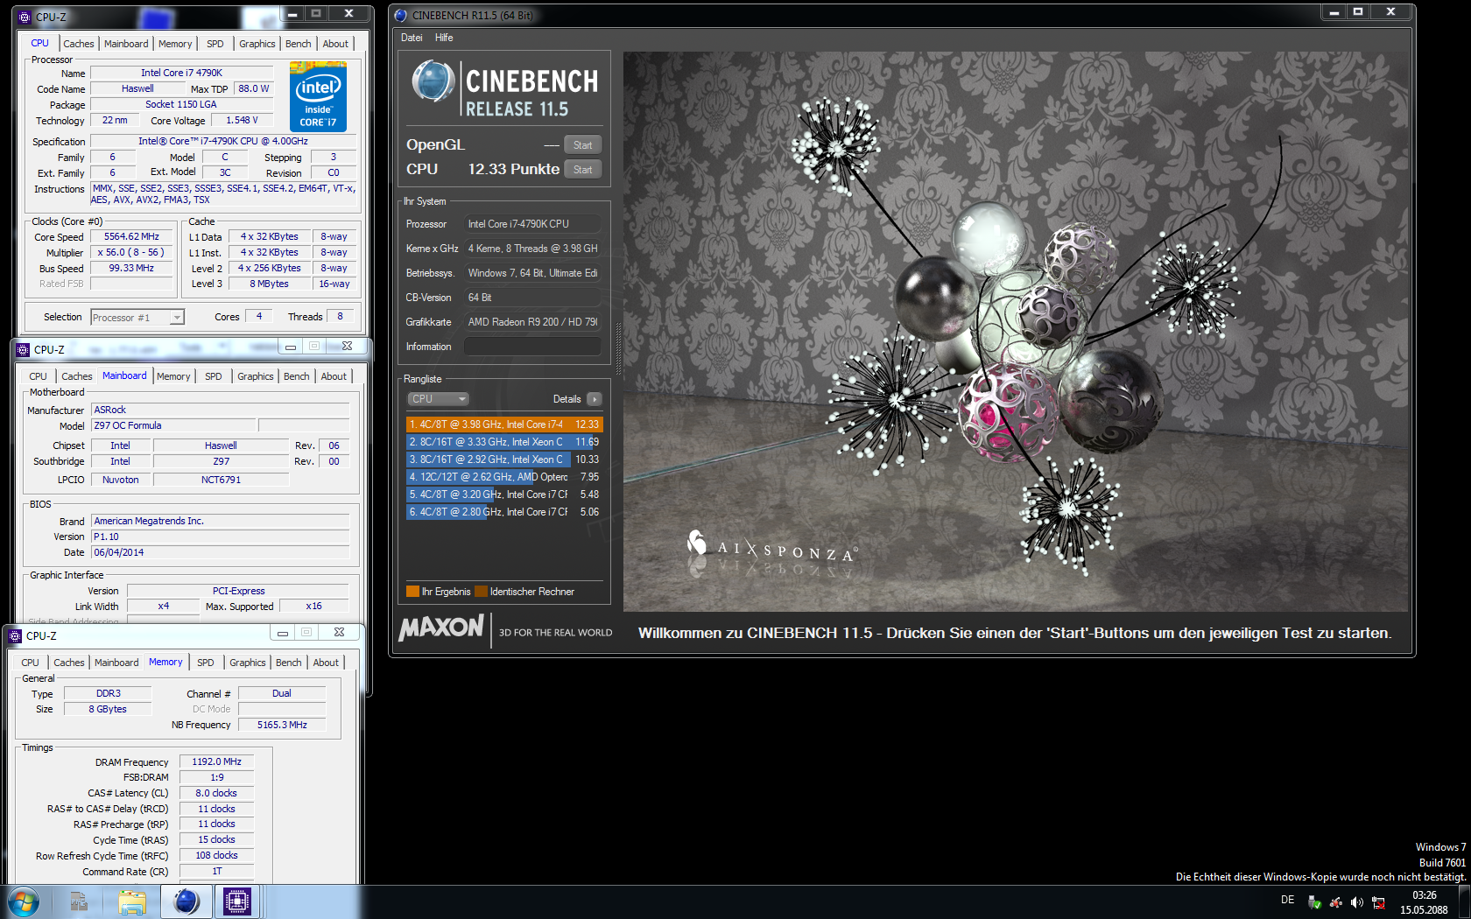Click the faded pinned program taskbar icon
Screen dimensions: 1471x919
[79, 901]
